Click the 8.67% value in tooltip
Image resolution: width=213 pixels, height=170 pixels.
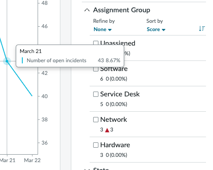(x=113, y=60)
